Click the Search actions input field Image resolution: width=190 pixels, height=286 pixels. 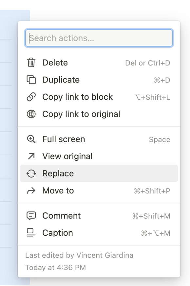[98, 38]
